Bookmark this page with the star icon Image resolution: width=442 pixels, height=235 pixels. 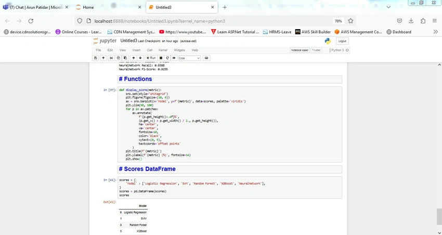[x=350, y=21]
